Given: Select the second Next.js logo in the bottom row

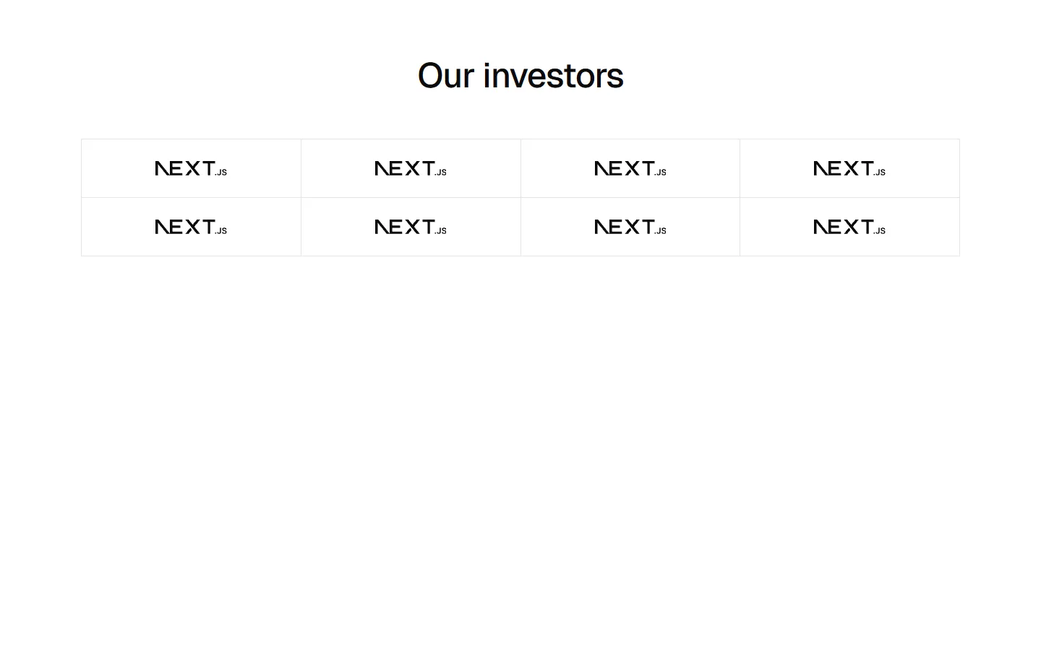Looking at the screenshot, I should 411,227.
